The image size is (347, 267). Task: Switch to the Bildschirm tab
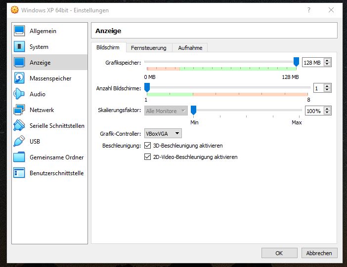[108, 47]
